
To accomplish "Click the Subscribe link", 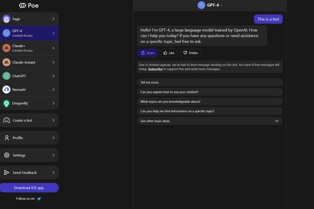I will (155, 69).
